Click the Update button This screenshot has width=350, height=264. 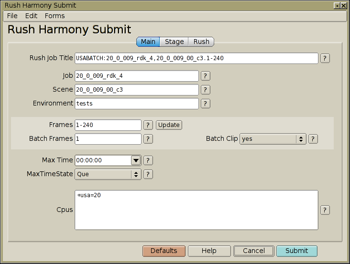tap(169, 125)
